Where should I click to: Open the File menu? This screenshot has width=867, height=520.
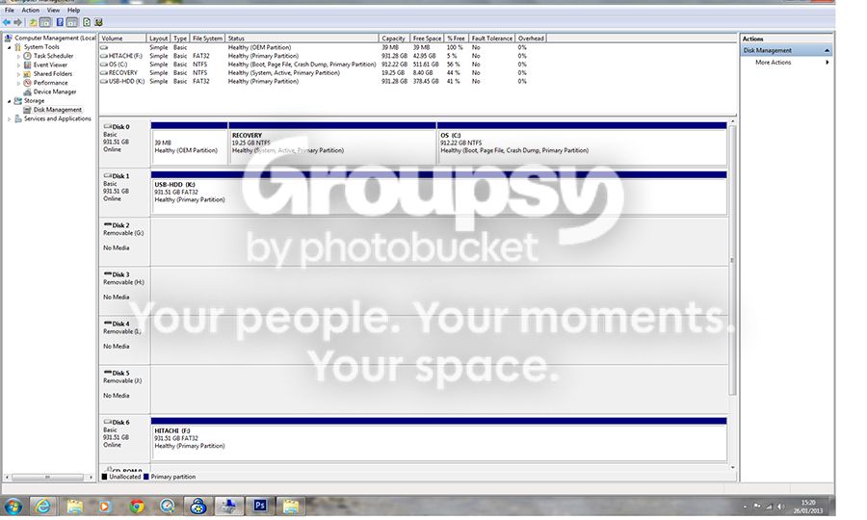click(x=10, y=10)
